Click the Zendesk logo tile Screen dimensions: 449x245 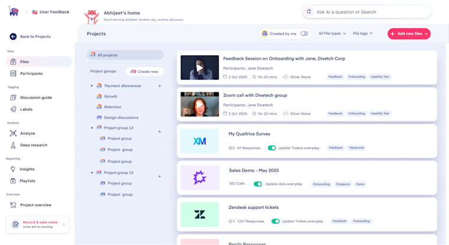(200, 214)
